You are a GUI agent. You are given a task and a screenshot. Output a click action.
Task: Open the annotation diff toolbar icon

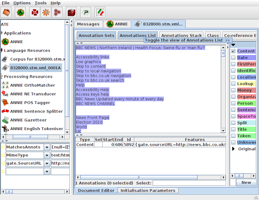pyautogui.click(x=100, y=12)
